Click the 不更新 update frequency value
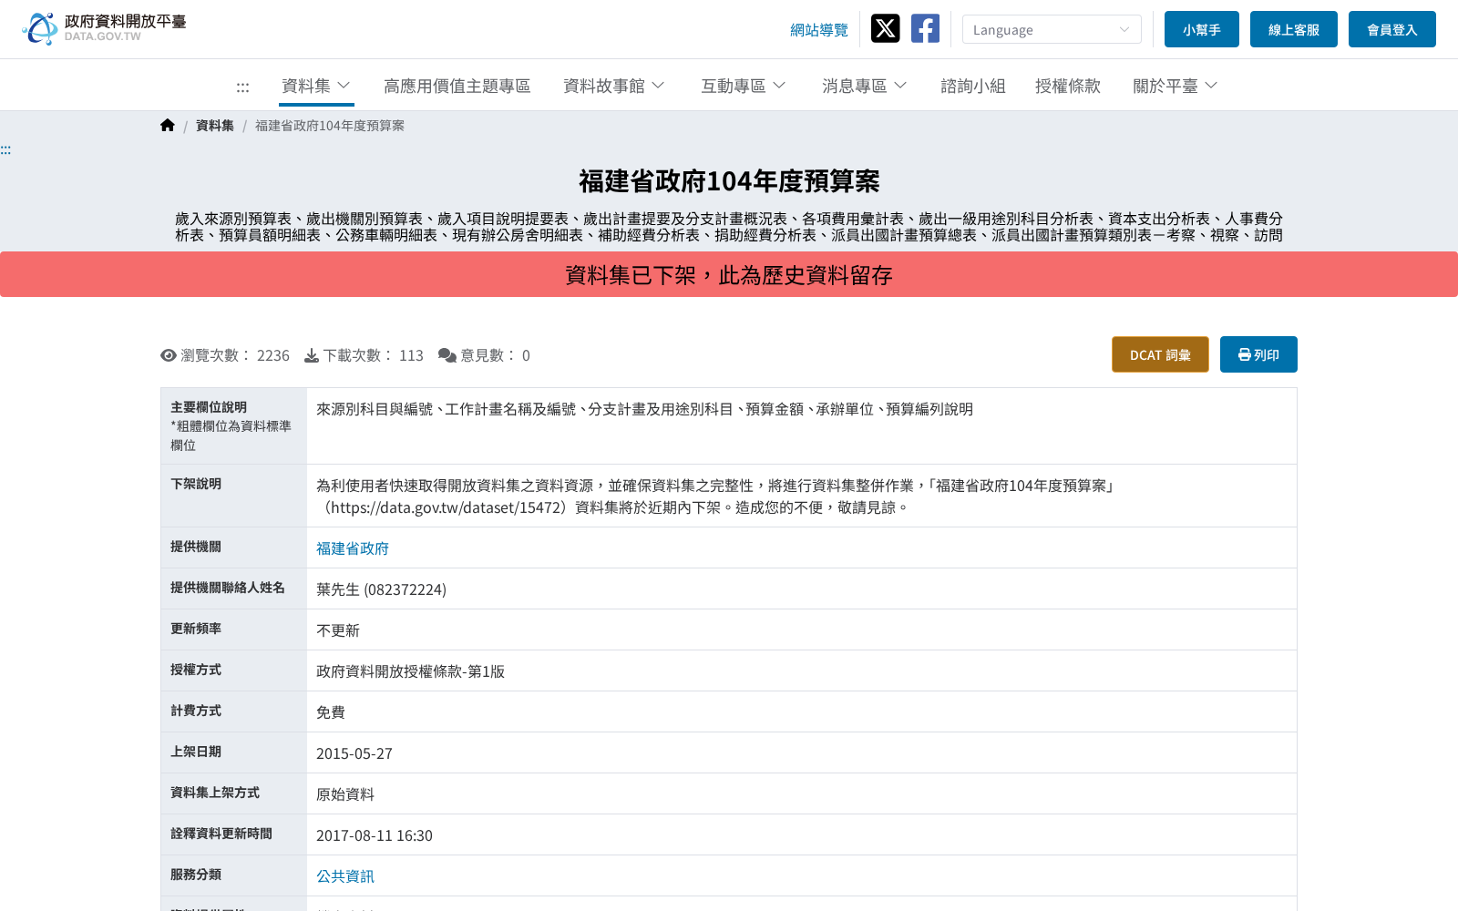This screenshot has height=911, width=1458. point(338,630)
